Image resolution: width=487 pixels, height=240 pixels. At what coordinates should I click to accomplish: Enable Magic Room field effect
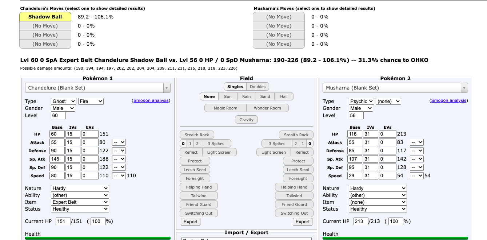pos(225,108)
